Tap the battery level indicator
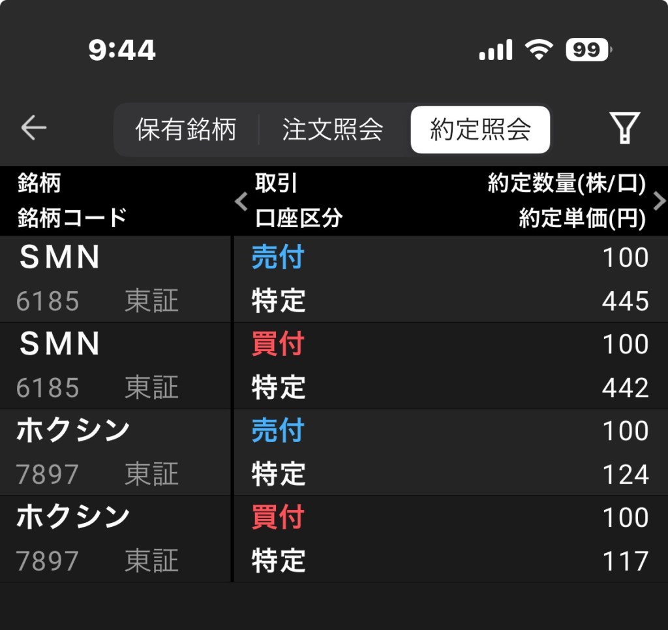 pyautogui.click(x=589, y=50)
